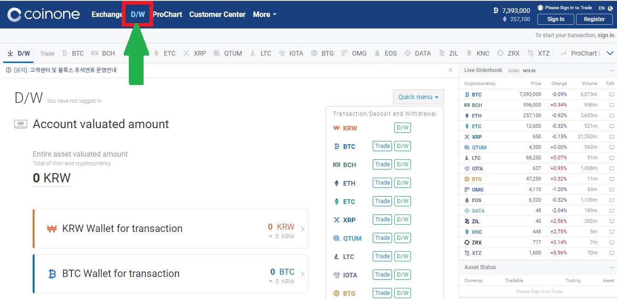
Task: Click 'Please Sign In to Trade' in Asset Status
Action: (x=539, y=292)
